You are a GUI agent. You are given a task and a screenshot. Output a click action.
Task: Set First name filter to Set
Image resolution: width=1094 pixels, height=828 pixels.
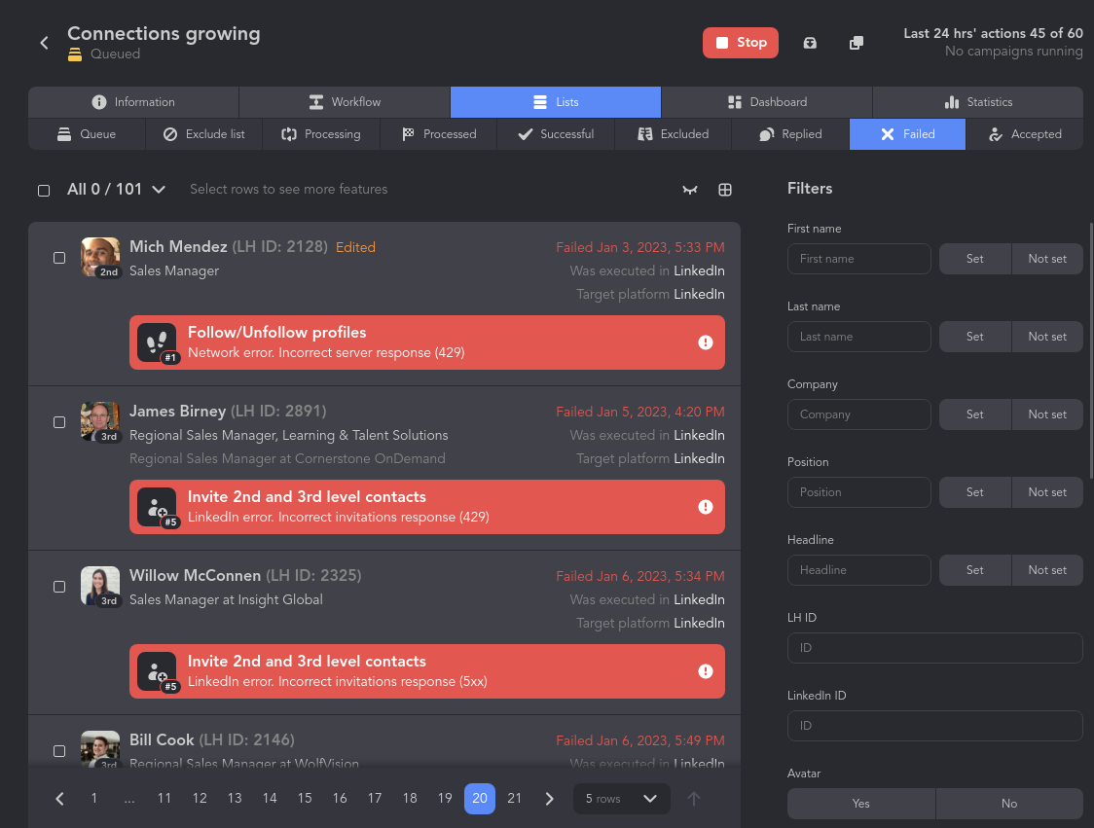pos(974,259)
